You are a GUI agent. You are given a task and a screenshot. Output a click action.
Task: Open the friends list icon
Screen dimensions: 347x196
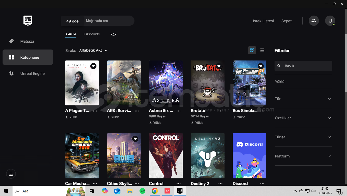point(314,21)
